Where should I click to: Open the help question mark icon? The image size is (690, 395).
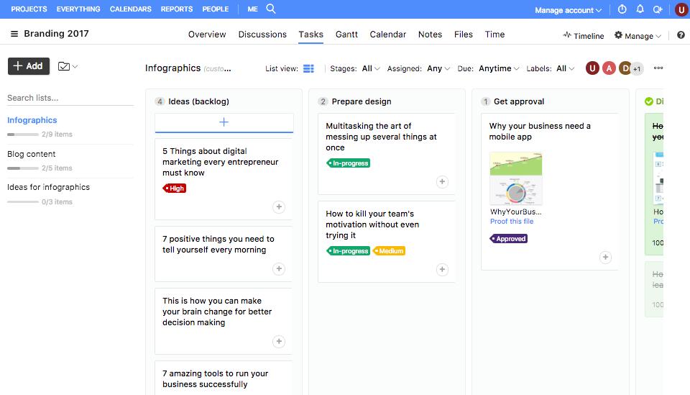[x=680, y=35]
